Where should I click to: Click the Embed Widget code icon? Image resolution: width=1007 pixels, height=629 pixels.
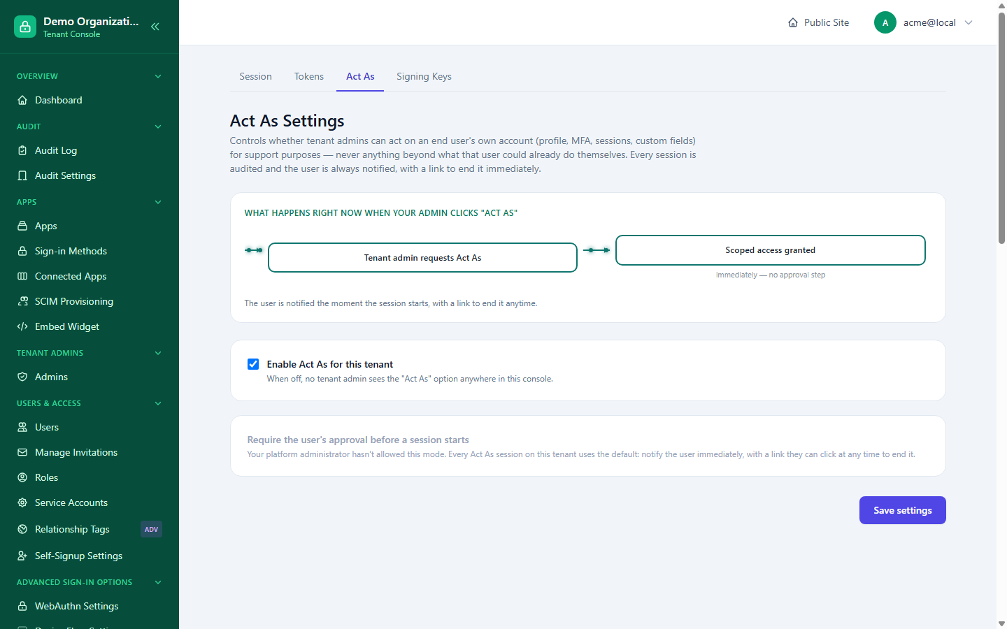pyautogui.click(x=22, y=326)
